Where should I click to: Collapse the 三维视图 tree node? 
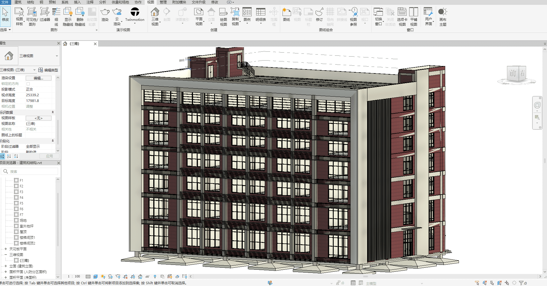click(5, 255)
